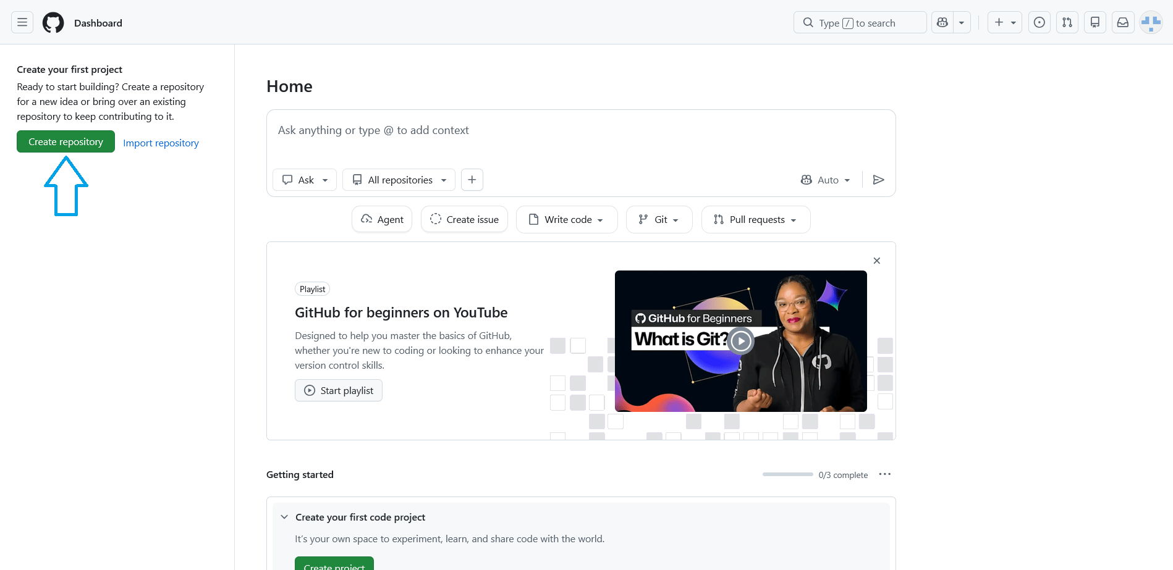This screenshot has height=570, width=1173.
Task: Open the Pull requests icon in header
Action: click(x=1067, y=23)
